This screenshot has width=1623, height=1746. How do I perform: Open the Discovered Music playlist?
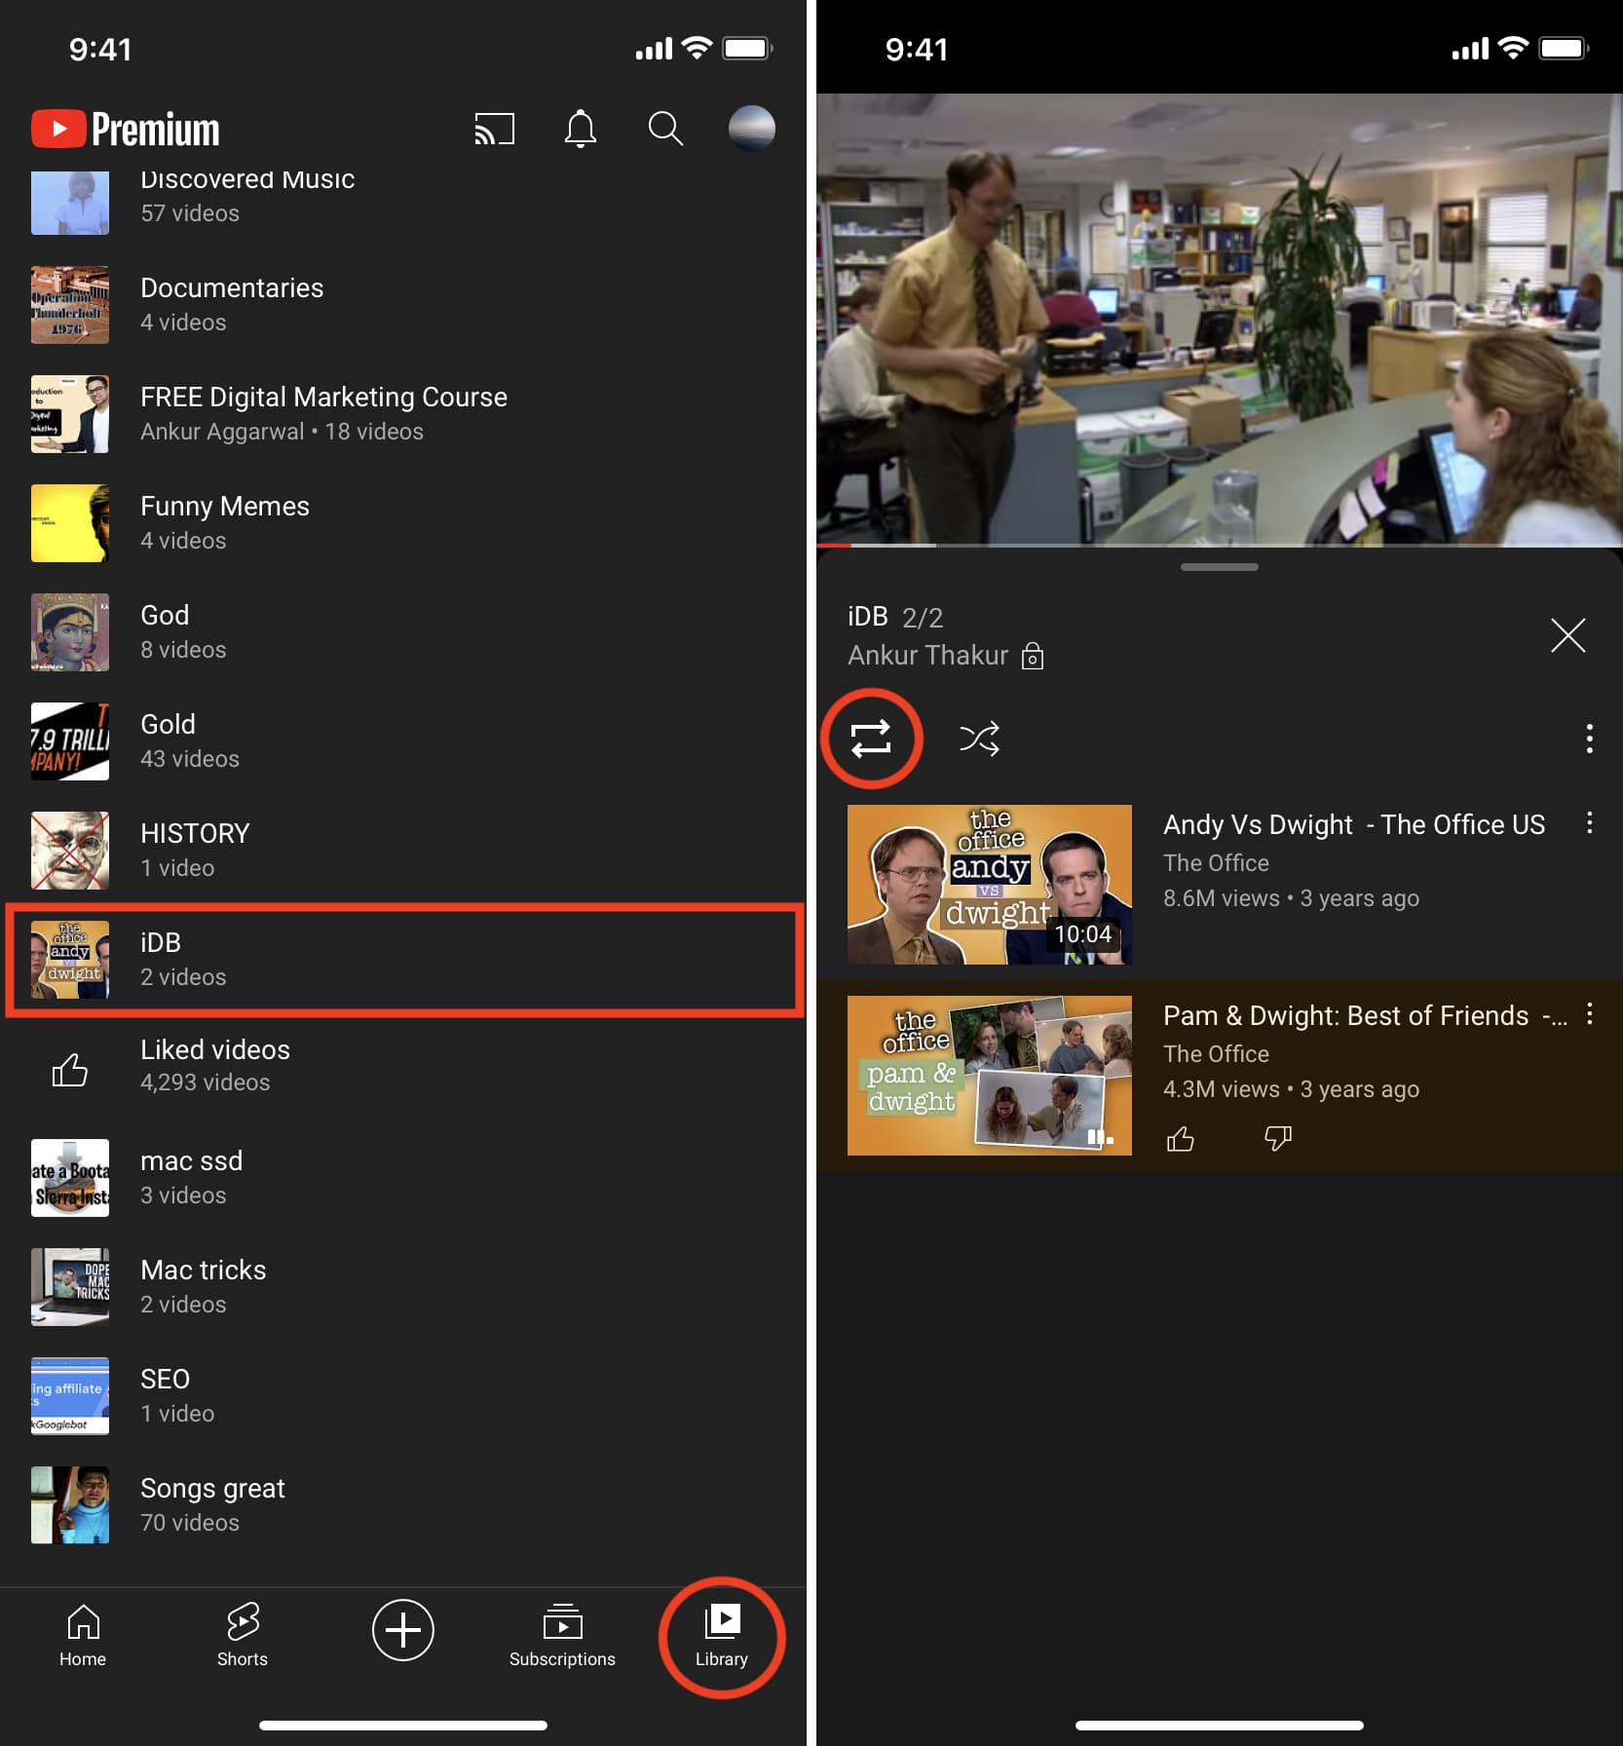[403, 203]
